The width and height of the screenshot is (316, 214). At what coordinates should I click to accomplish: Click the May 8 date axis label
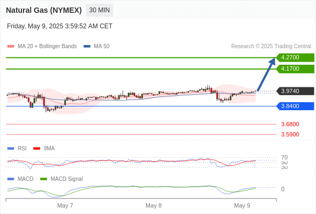point(154,205)
